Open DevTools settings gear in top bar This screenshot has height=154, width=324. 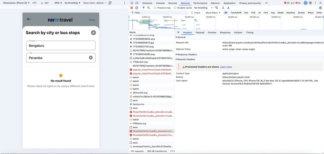point(310,3)
